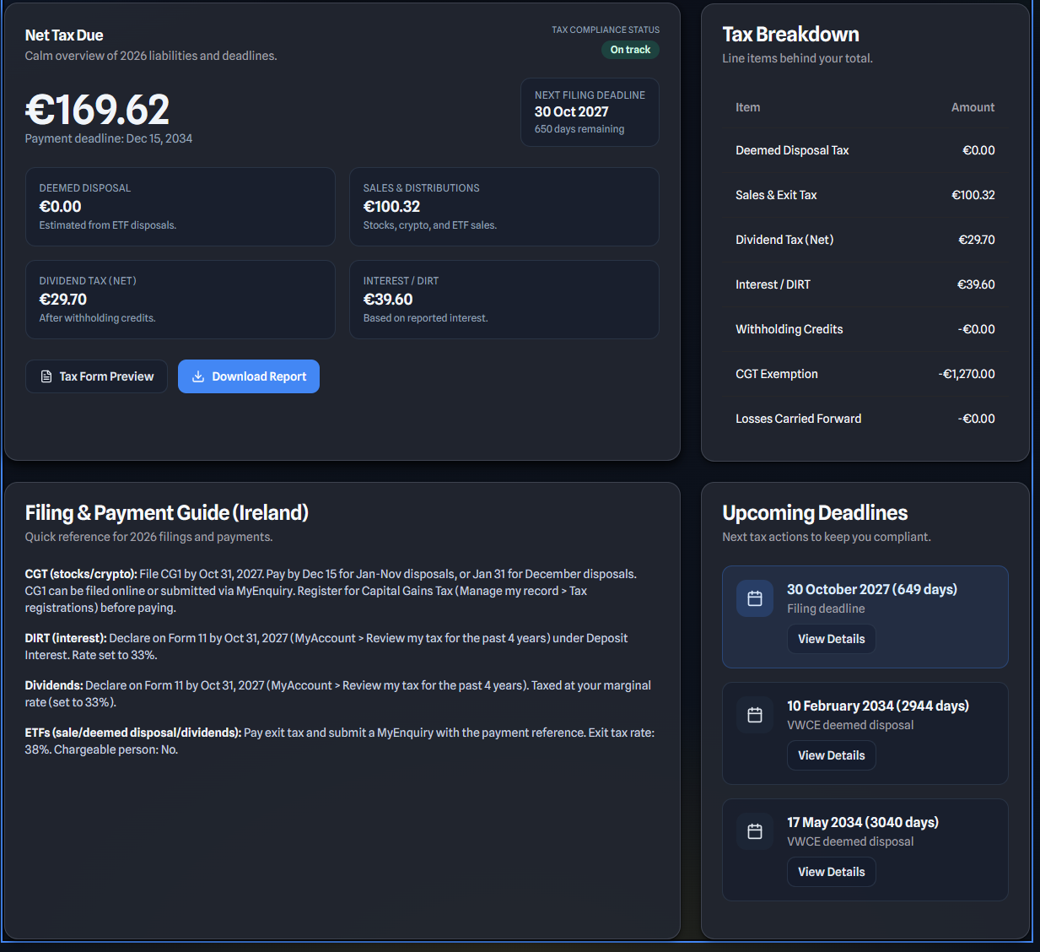View Details for February 2034 VWCE deemed disposal
The image size is (1040, 952).
coord(831,755)
